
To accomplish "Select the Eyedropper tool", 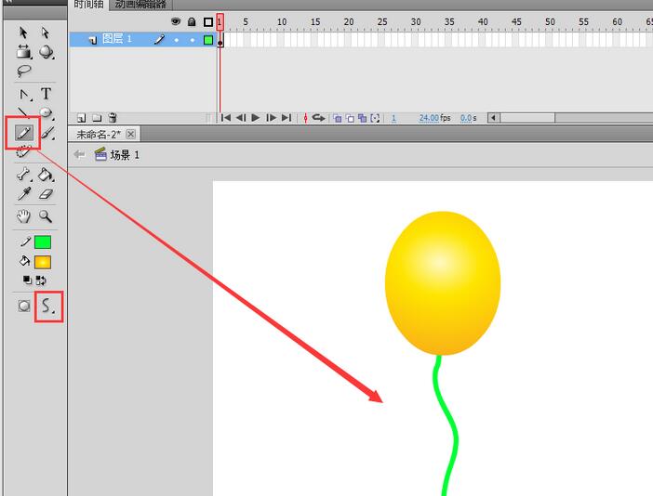I will (x=24, y=194).
